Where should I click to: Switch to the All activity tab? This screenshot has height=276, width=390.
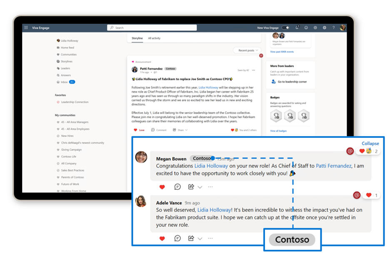click(154, 38)
